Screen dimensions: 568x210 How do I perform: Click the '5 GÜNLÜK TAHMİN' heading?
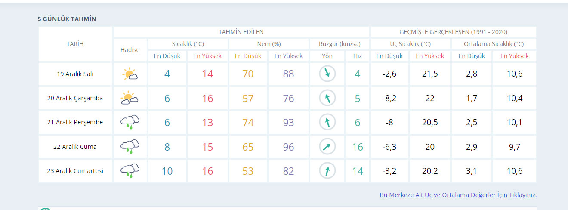[x=67, y=19]
